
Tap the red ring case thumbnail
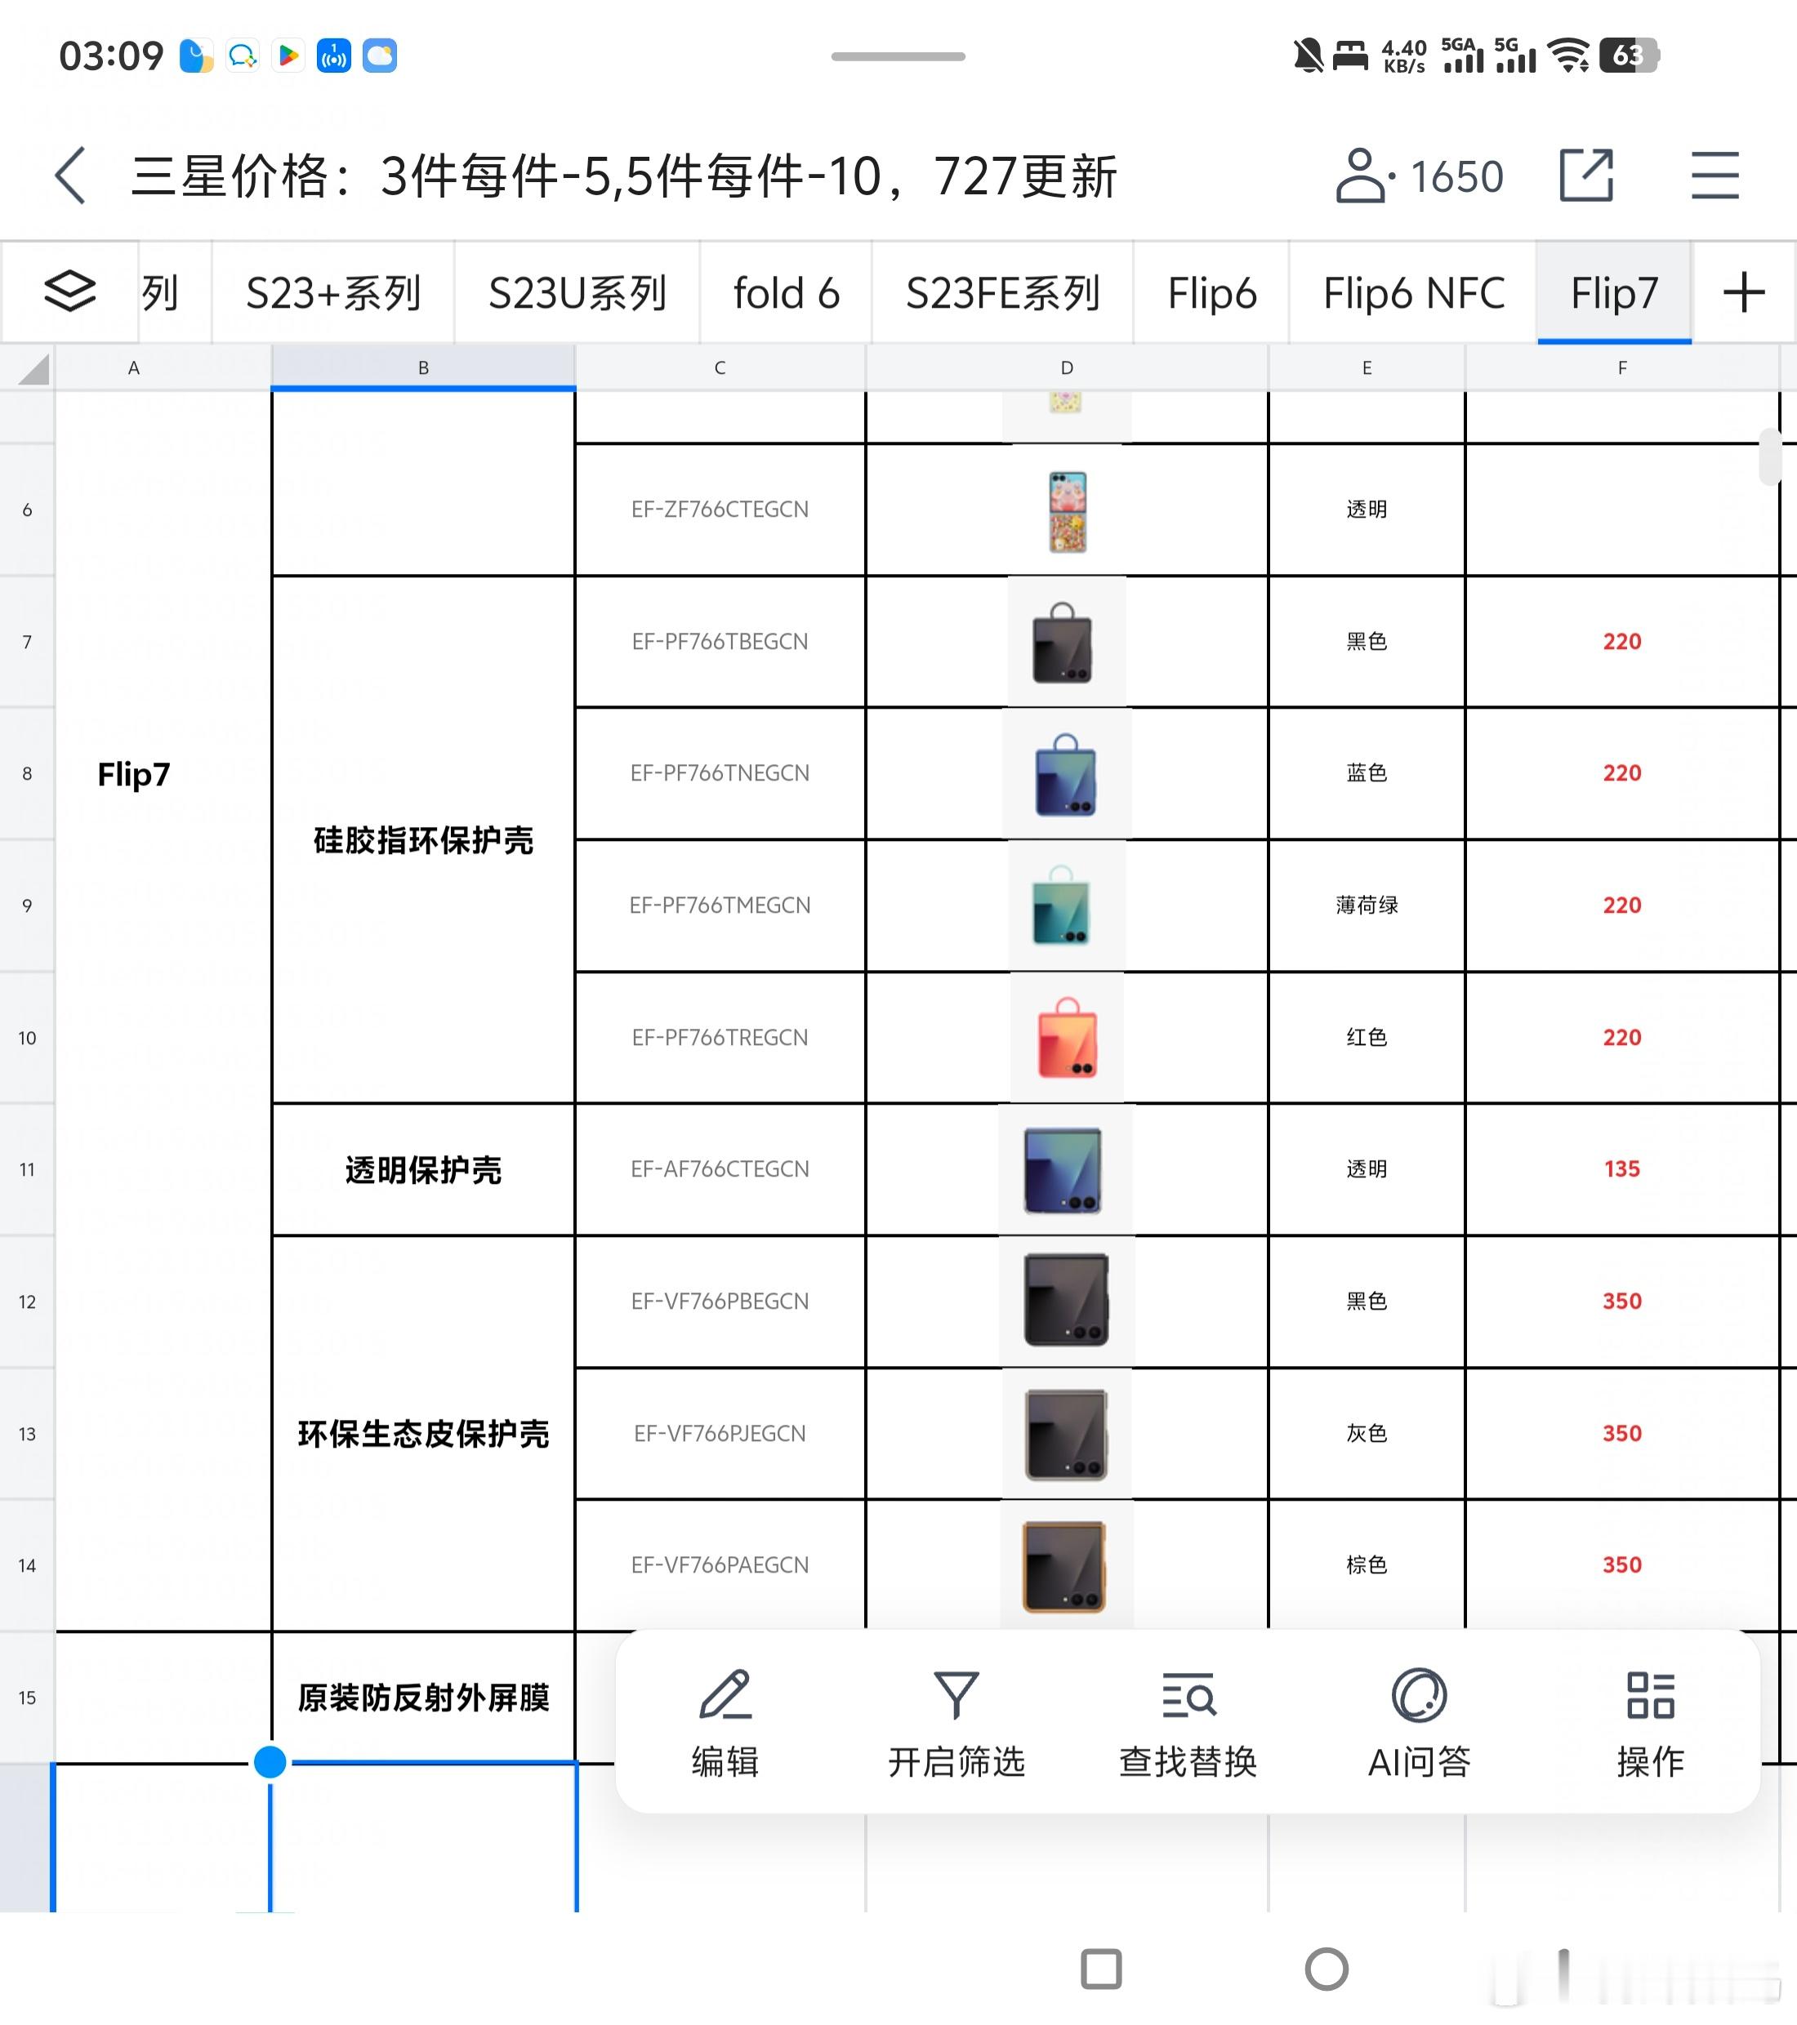1068,1037
